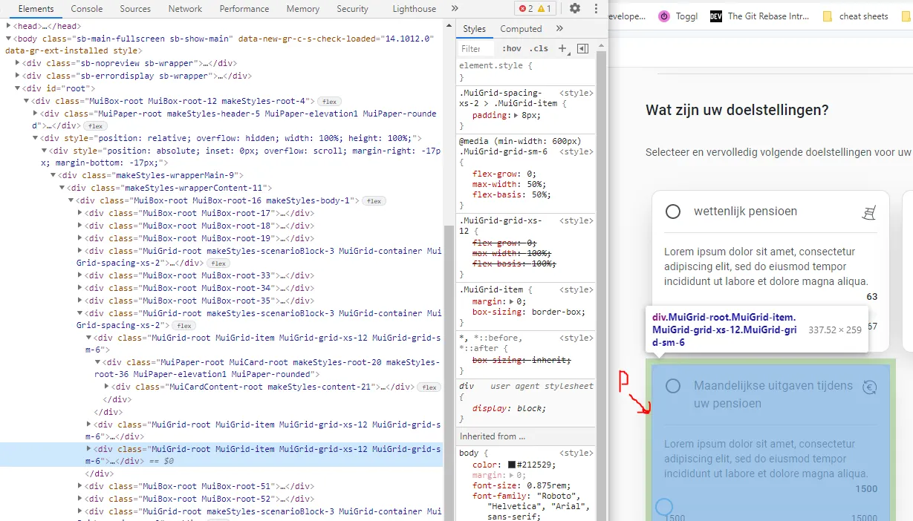Open the DevTools three-dot customize menu
913x521 pixels.
point(596,9)
